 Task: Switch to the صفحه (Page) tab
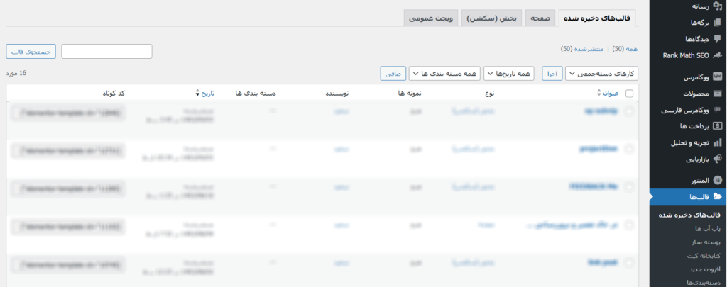coord(542,18)
